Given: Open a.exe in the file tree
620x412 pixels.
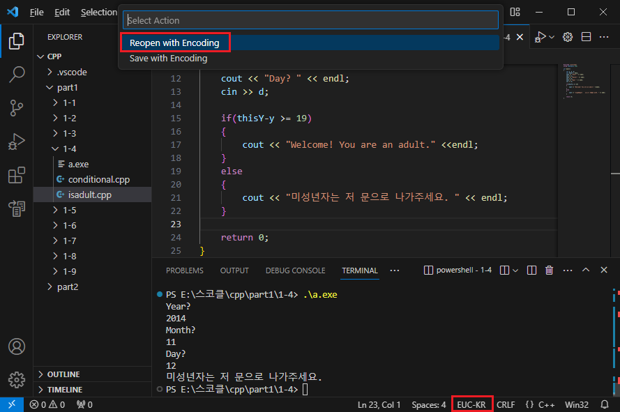Looking at the screenshot, I should pos(93,164).
